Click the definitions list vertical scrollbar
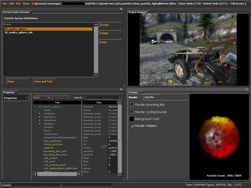 click(96, 50)
